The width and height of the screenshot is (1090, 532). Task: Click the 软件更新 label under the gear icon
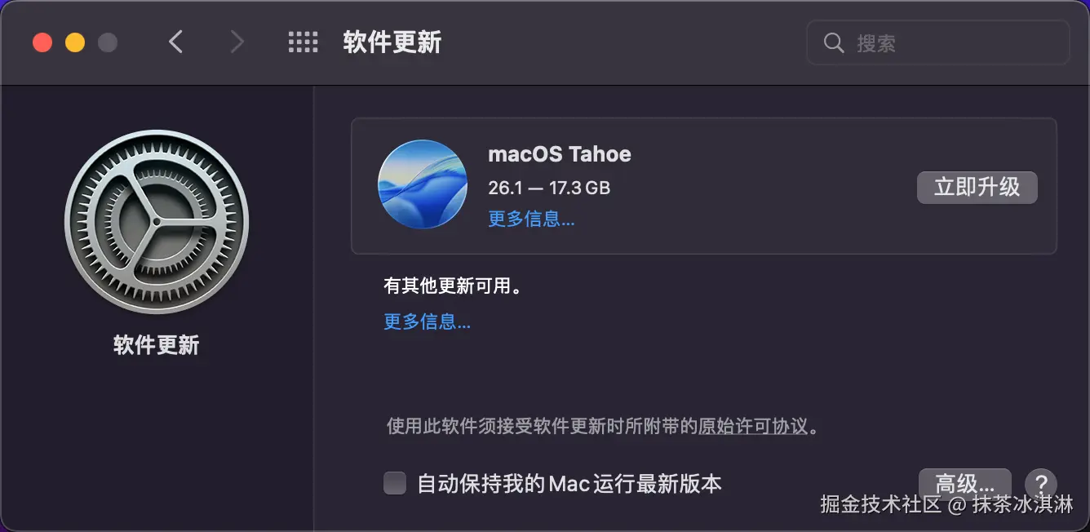(x=157, y=345)
